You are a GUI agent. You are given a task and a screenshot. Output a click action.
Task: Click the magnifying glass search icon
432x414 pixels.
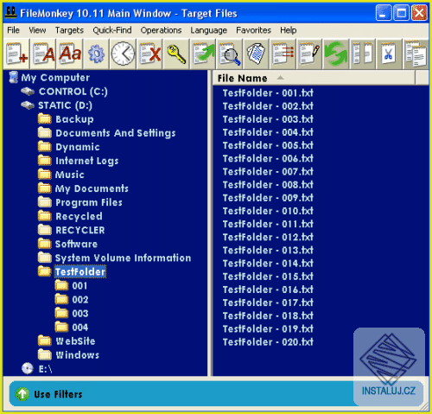230,54
